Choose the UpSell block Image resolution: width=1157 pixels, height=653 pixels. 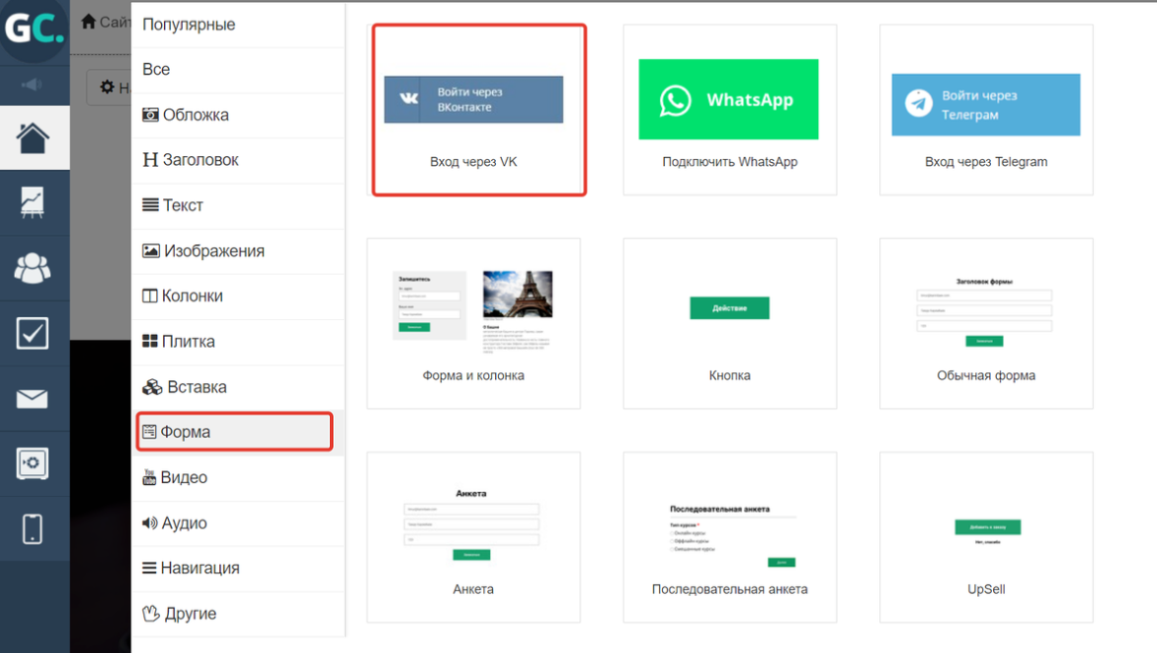(x=986, y=537)
